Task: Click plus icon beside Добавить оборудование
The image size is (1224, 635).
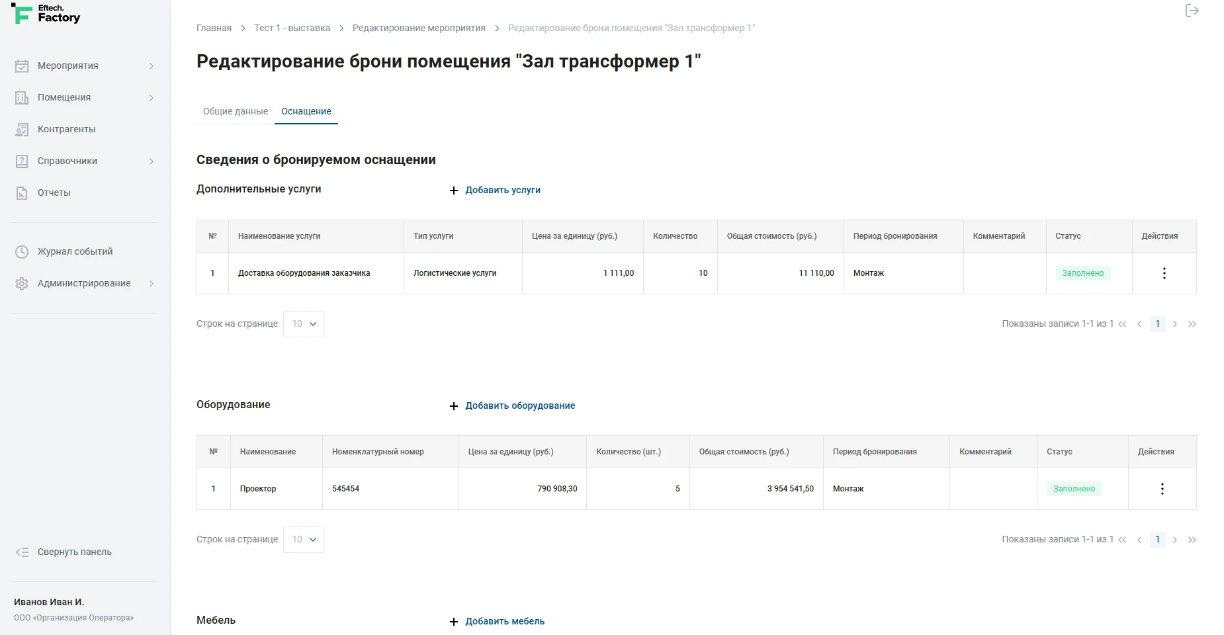Action: (x=454, y=406)
